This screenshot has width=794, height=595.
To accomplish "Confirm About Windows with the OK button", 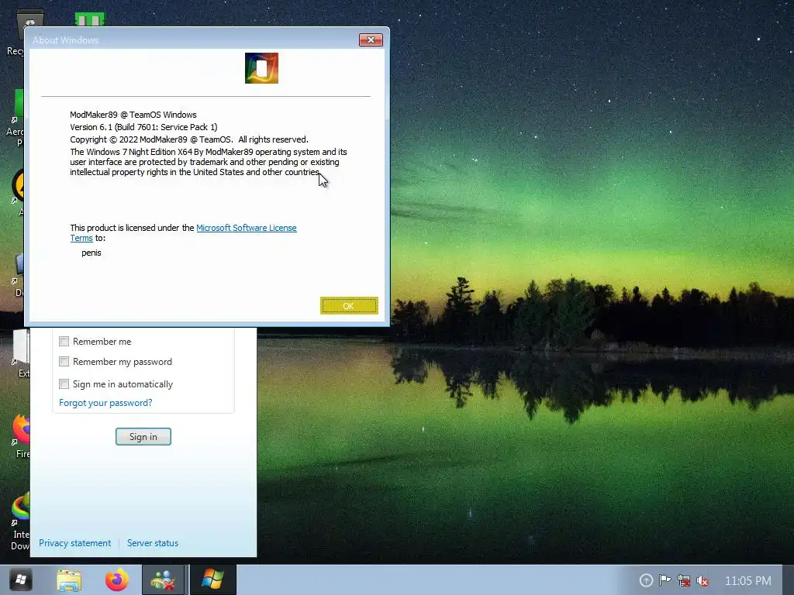I will 349,305.
